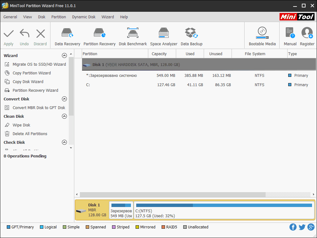Open the Disk menu
The width and height of the screenshot is (317, 238).
pyautogui.click(x=42, y=17)
